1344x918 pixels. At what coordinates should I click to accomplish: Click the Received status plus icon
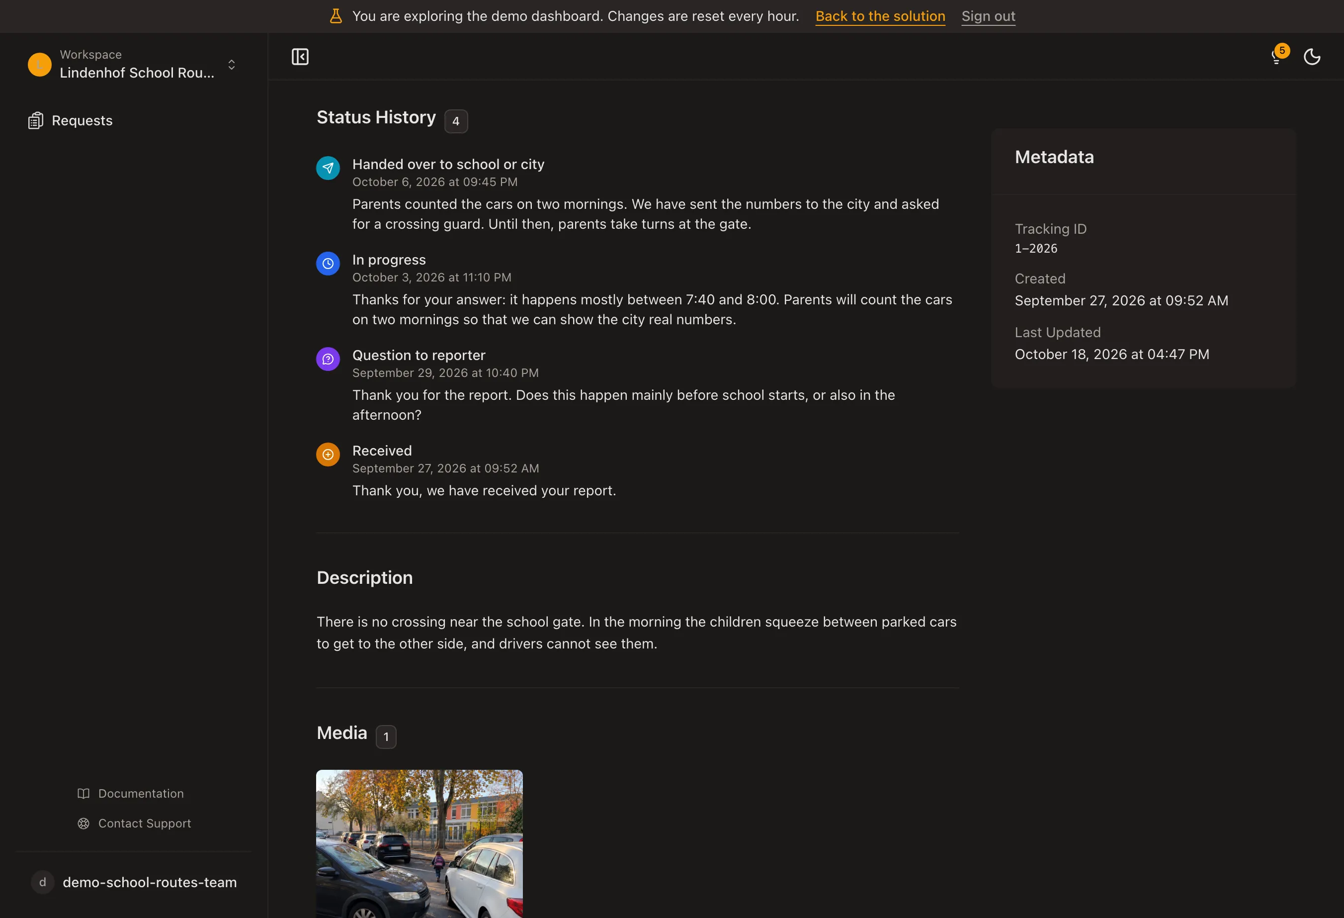pyautogui.click(x=328, y=454)
